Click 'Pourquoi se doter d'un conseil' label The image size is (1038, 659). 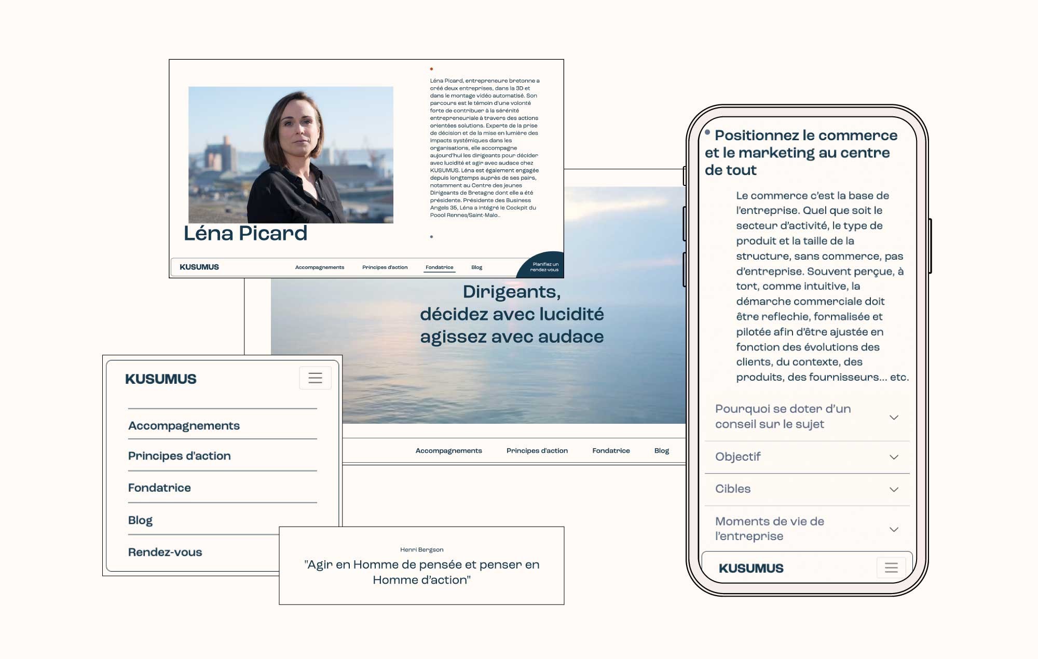tap(783, 416)
